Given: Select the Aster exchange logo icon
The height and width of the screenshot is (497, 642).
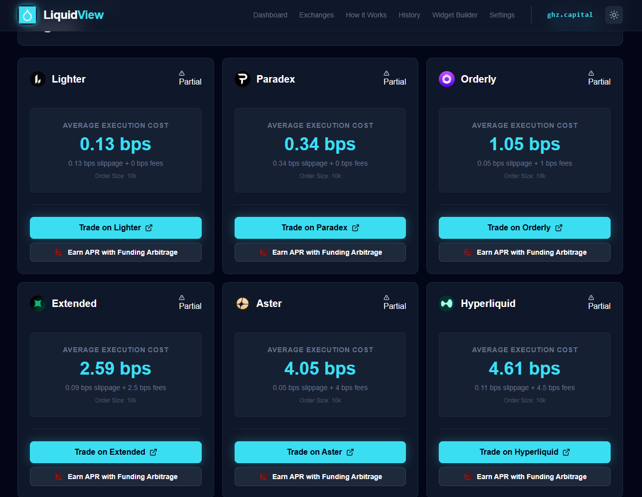Looking at the screenshot, I should 243,303.
